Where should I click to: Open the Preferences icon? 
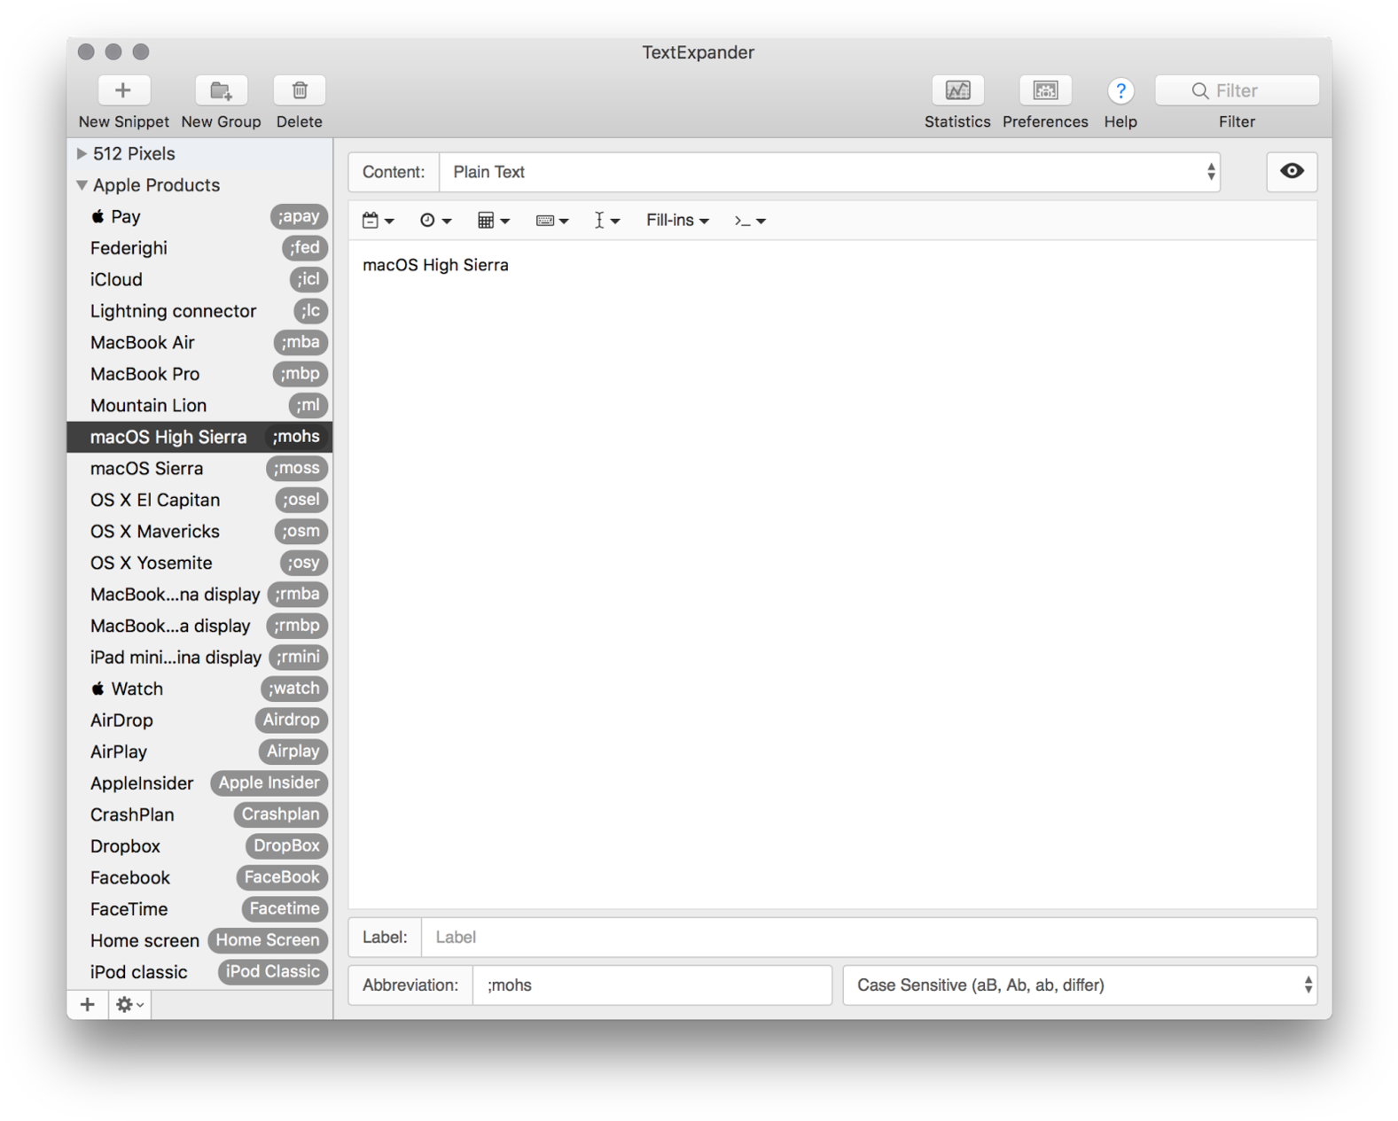click(x=1045, y=90)
